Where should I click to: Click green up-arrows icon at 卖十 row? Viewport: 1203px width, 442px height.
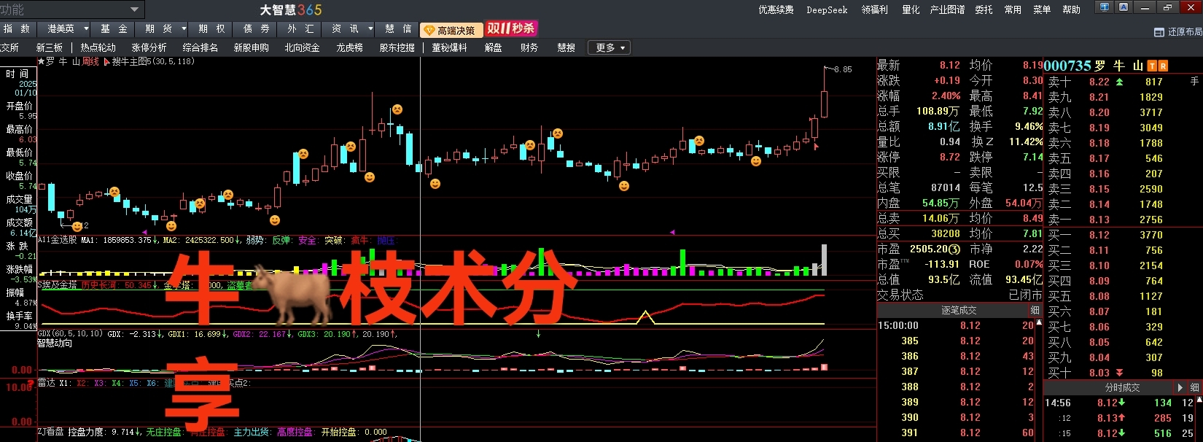click(x=1120, y=82)
